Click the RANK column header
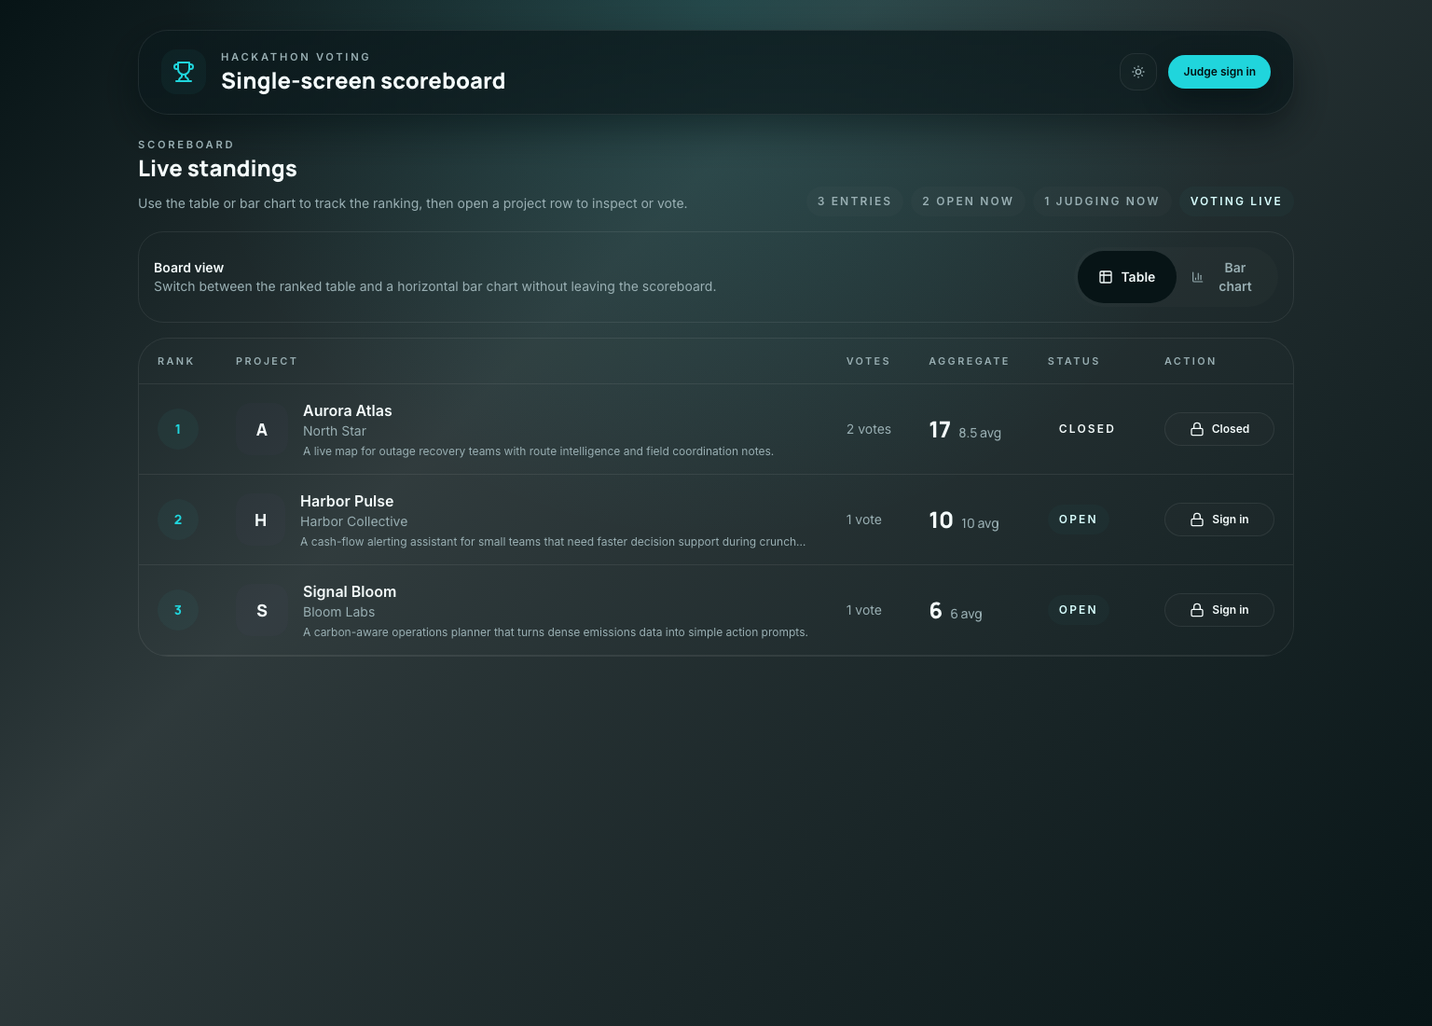 [x=176, y=361]
